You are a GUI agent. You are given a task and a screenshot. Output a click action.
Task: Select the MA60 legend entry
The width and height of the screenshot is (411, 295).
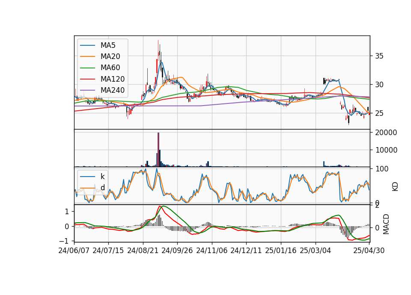(x=110, y=68)
